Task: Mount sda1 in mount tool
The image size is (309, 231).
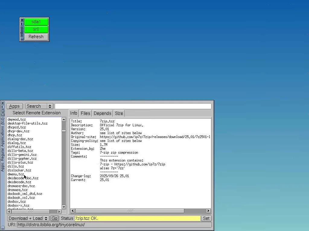Action: click(36, 22)
